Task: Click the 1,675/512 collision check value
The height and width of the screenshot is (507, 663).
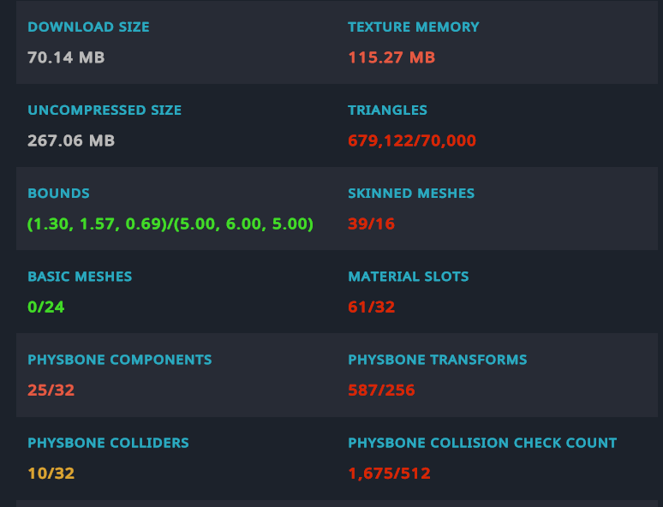Action: click(389, 474)
